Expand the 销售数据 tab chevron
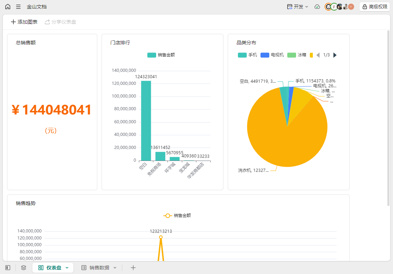Screen dimensions: 393x274 click(x=115, y=268)
